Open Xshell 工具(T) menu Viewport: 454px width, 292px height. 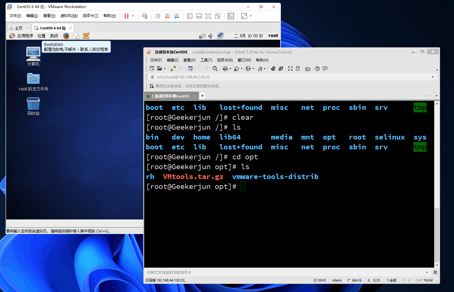pos(206,60)
